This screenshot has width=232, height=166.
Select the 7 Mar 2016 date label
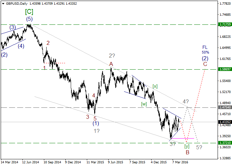pos(180,162)
